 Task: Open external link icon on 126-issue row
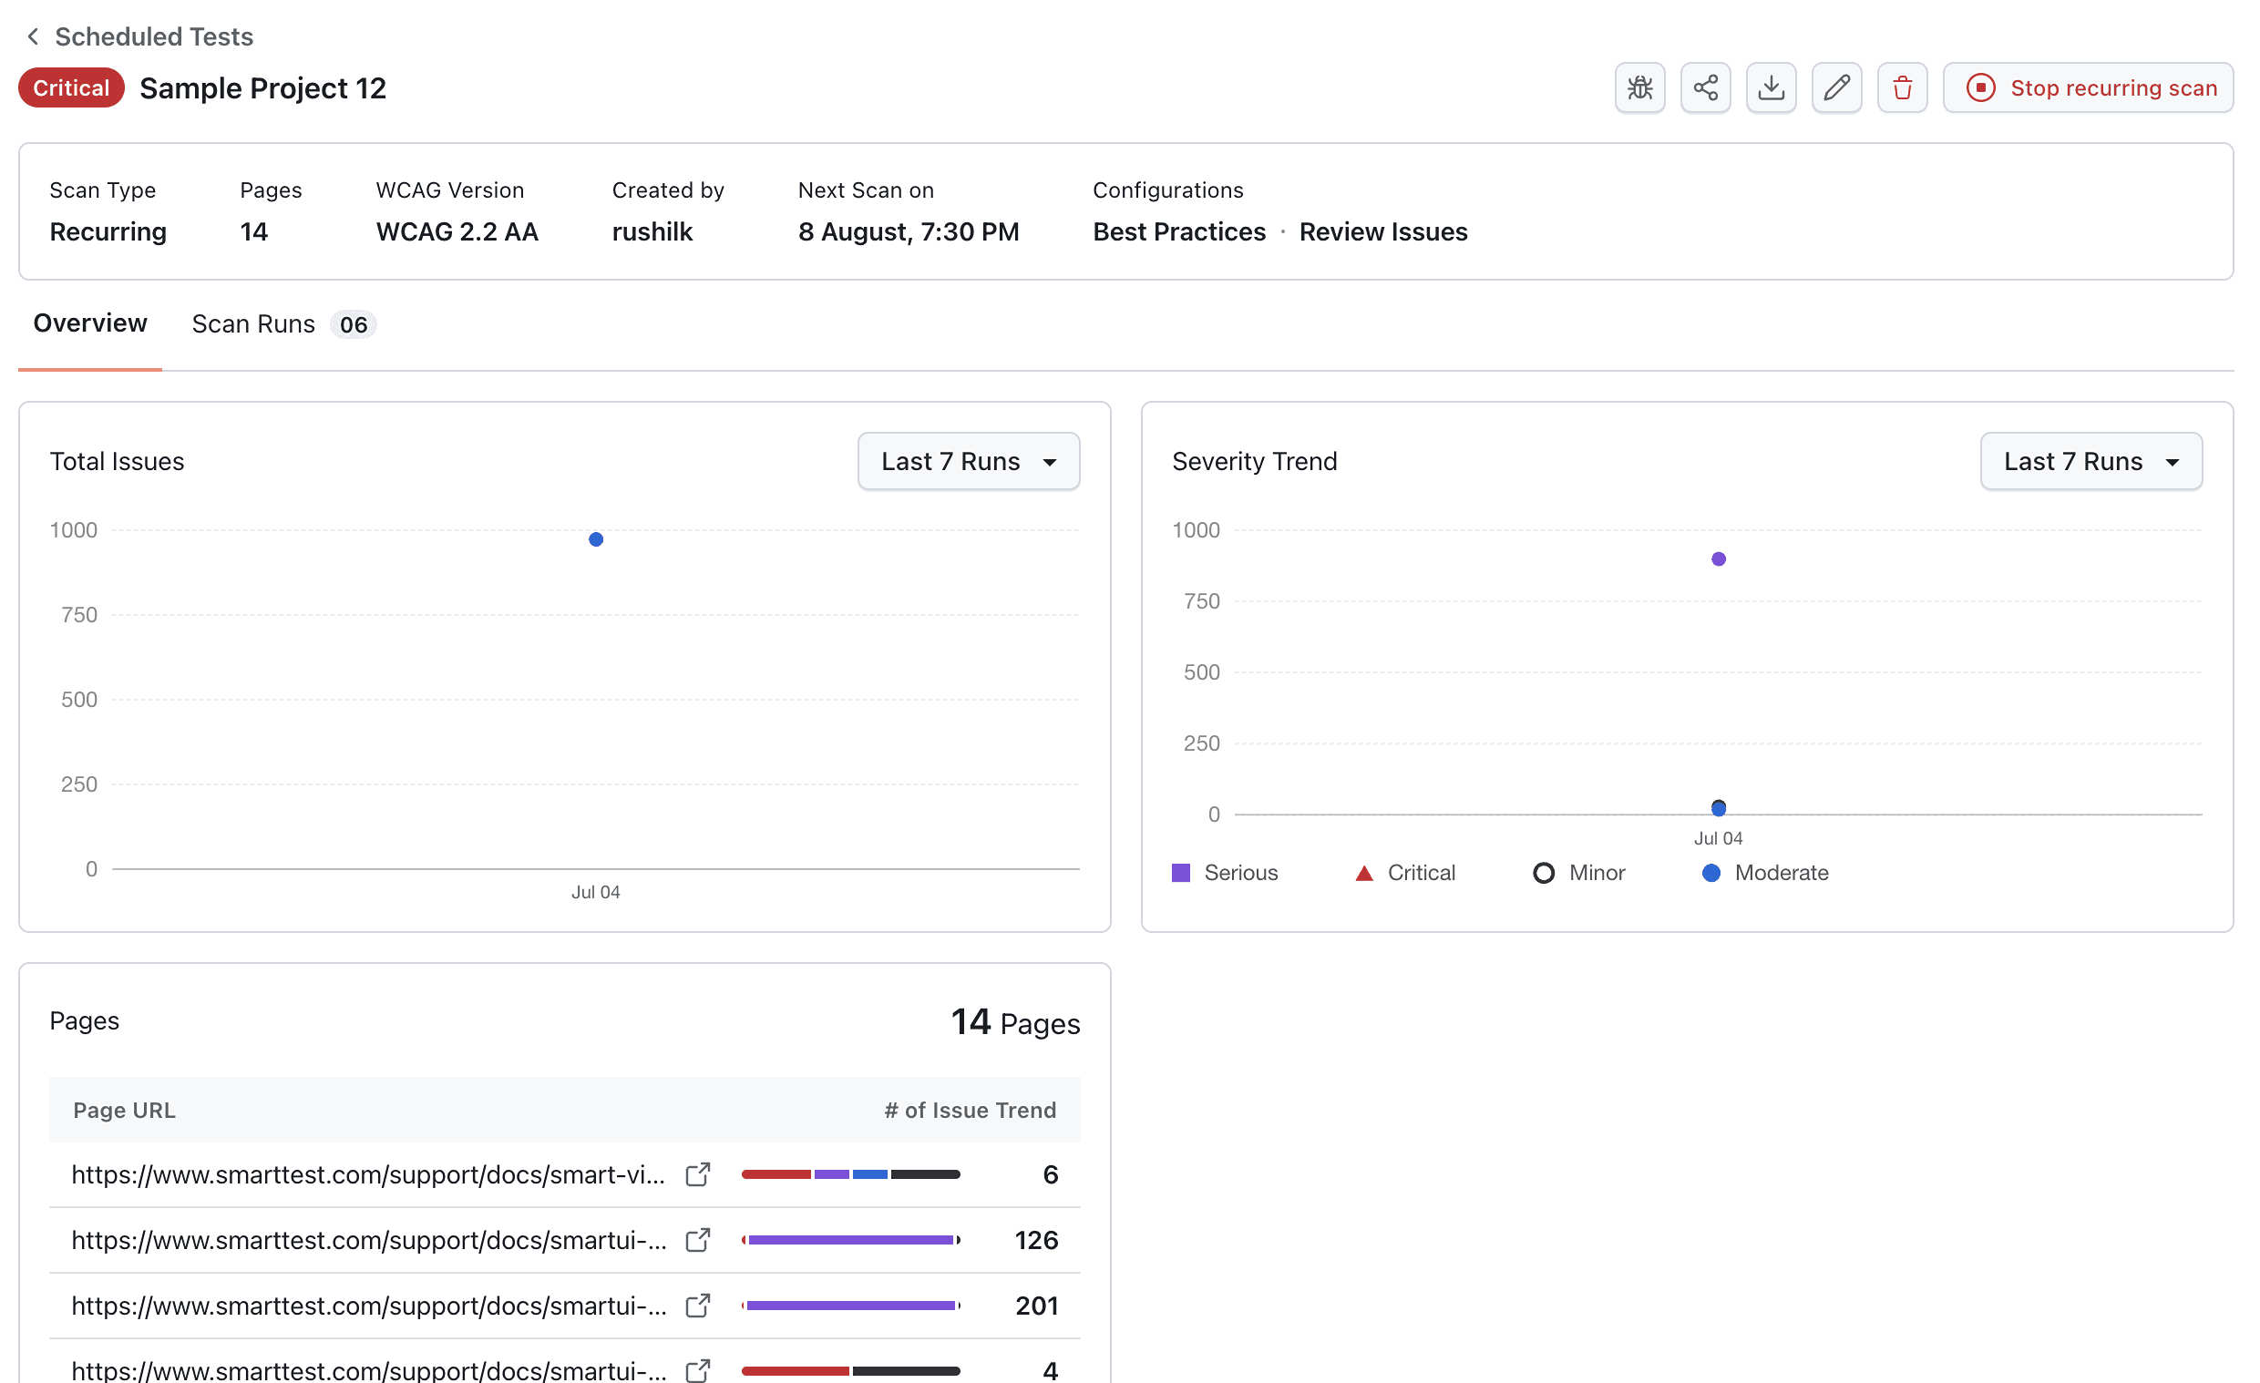[698, 1240]
